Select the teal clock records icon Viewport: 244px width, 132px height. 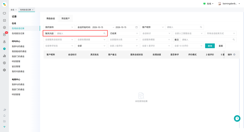coord(4,49)
